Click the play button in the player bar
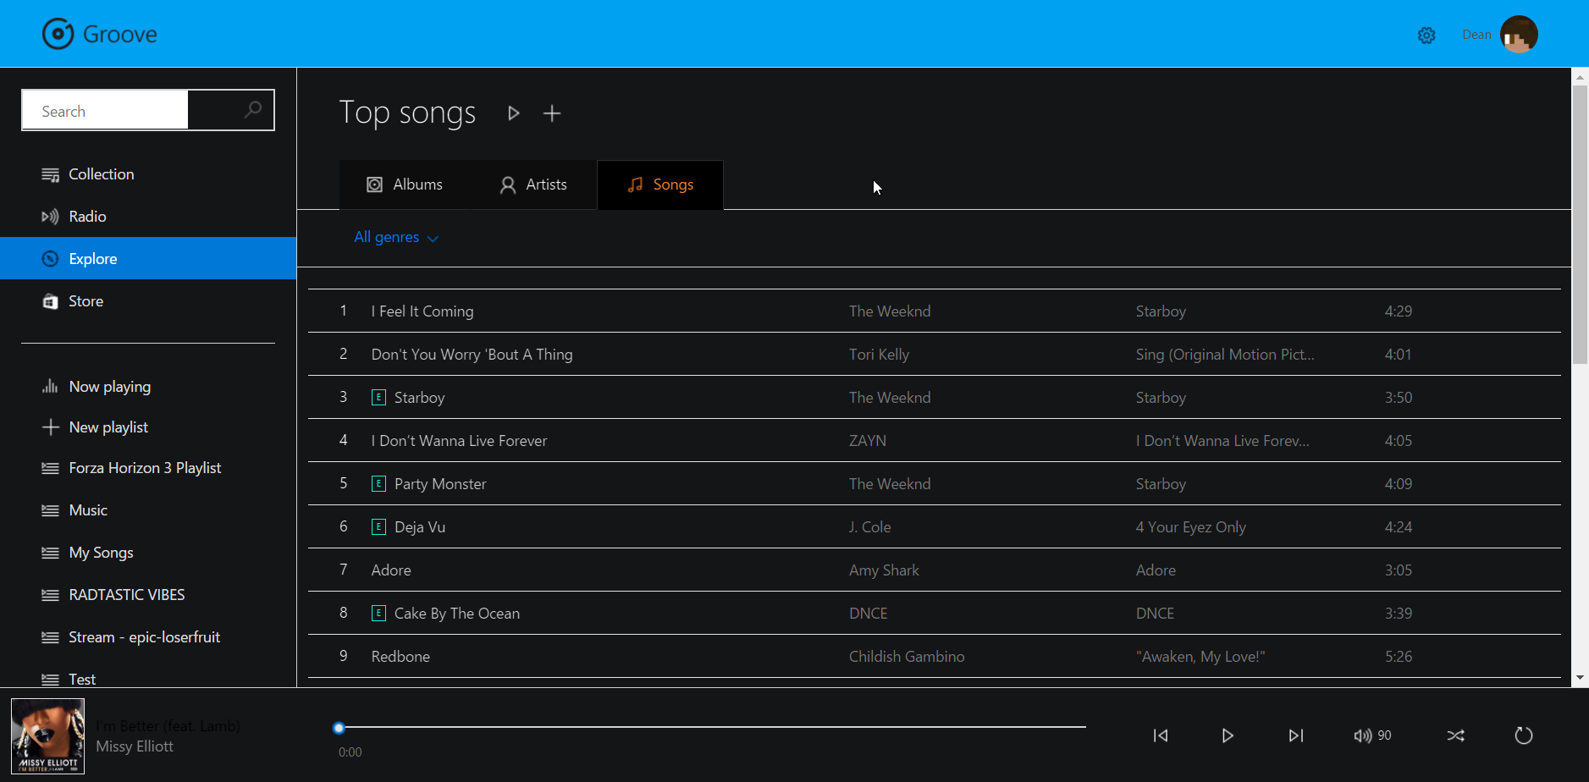 click(x=1228, y=735)
